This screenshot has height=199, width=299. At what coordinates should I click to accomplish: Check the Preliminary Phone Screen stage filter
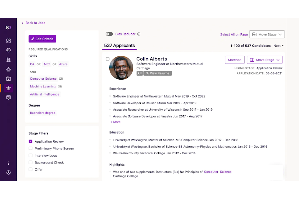coord(30,148)
